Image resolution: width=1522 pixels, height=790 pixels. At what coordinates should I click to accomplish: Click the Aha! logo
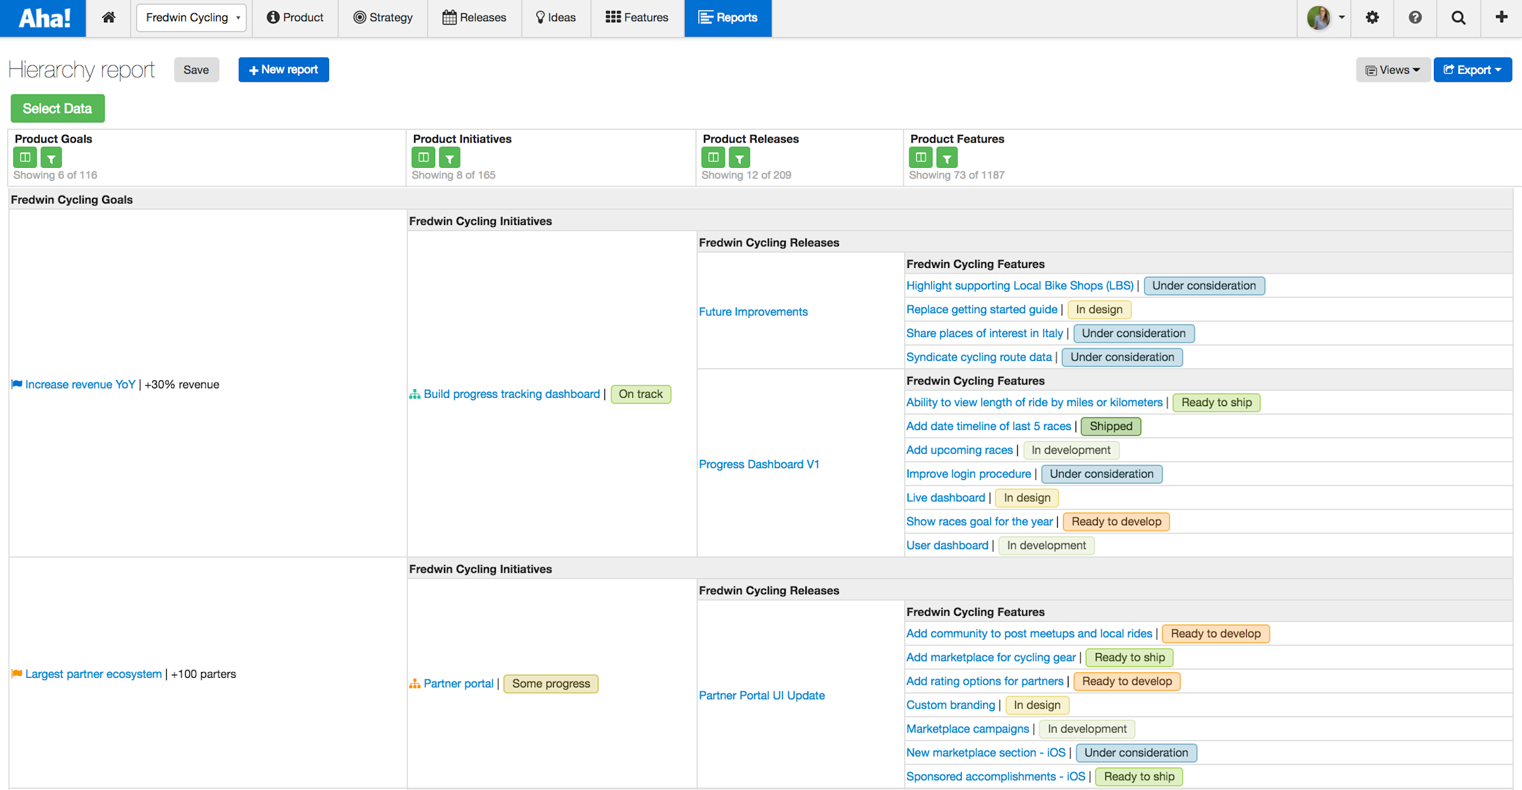(43, 18)
